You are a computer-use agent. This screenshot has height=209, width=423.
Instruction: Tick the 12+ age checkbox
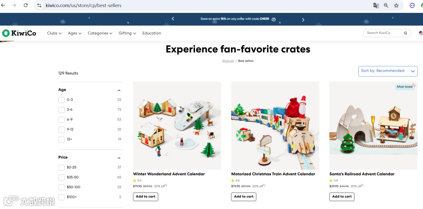(61, 139)
